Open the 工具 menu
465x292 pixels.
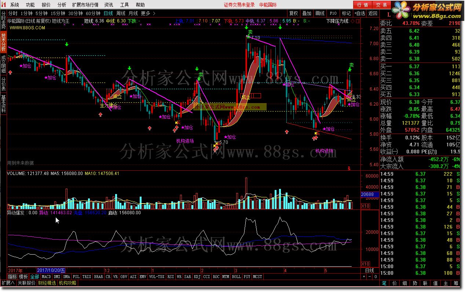[x=125, y=5]
